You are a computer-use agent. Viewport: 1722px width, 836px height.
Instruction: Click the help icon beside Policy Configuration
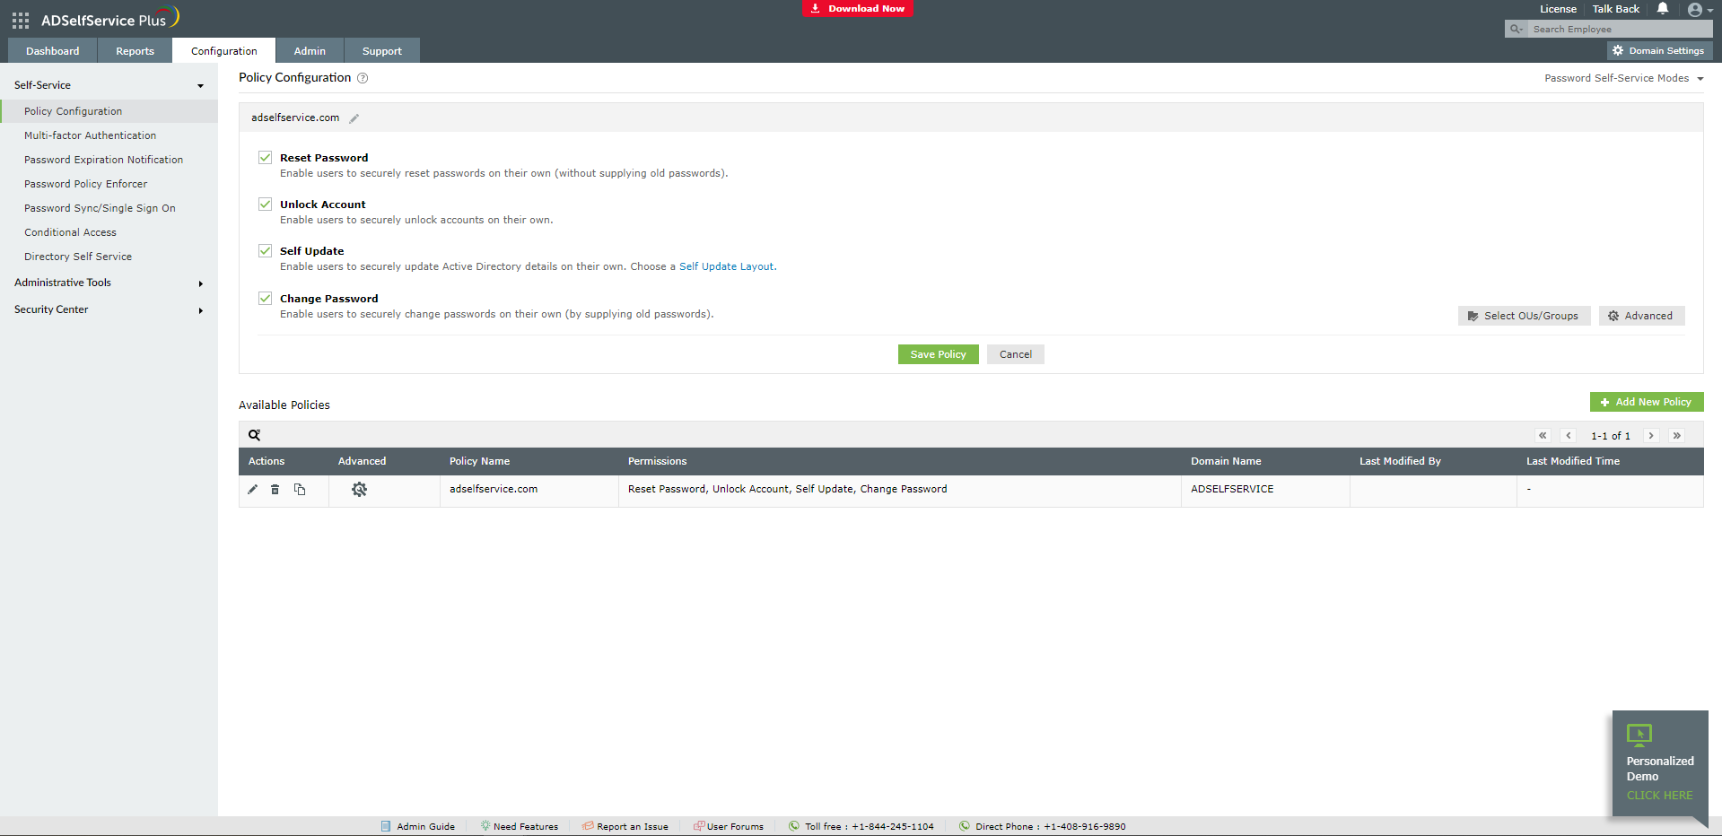tap(363, 78)
